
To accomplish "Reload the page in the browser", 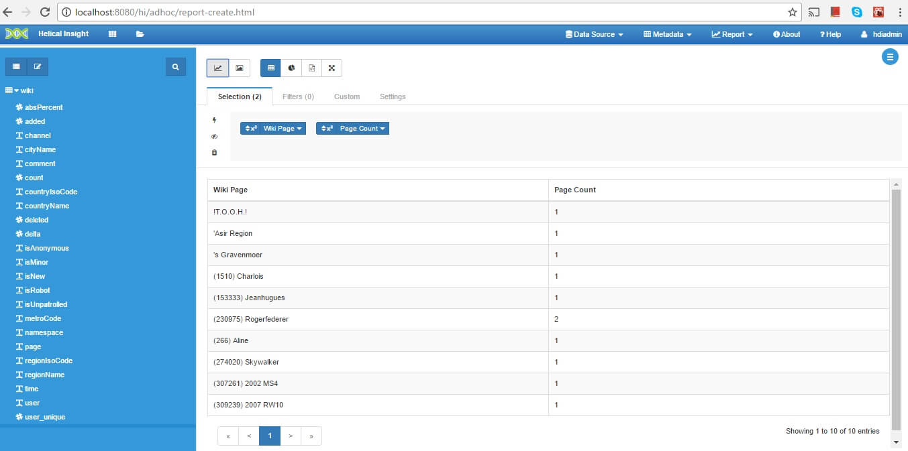I will click(x=45, y=12).
